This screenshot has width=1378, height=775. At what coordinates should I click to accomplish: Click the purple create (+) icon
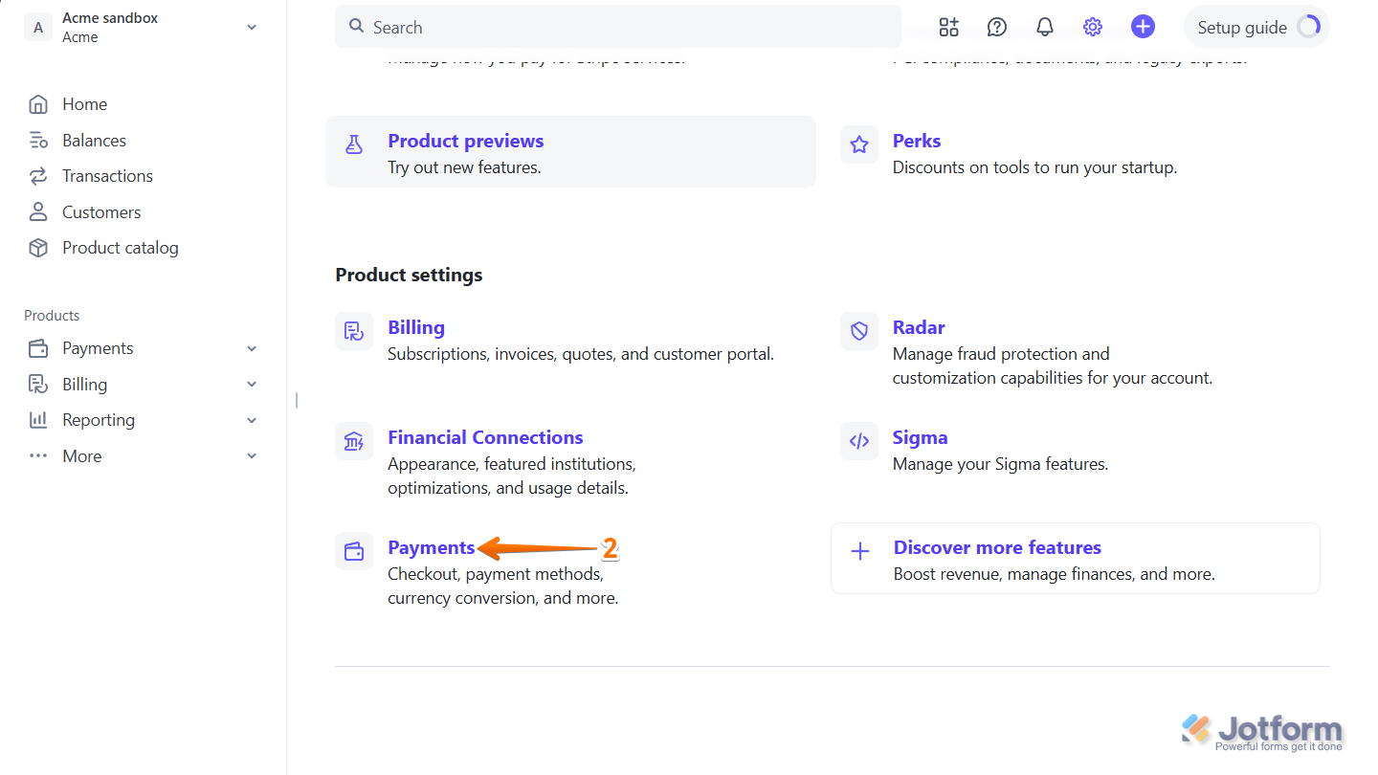tap(1143, 27)
